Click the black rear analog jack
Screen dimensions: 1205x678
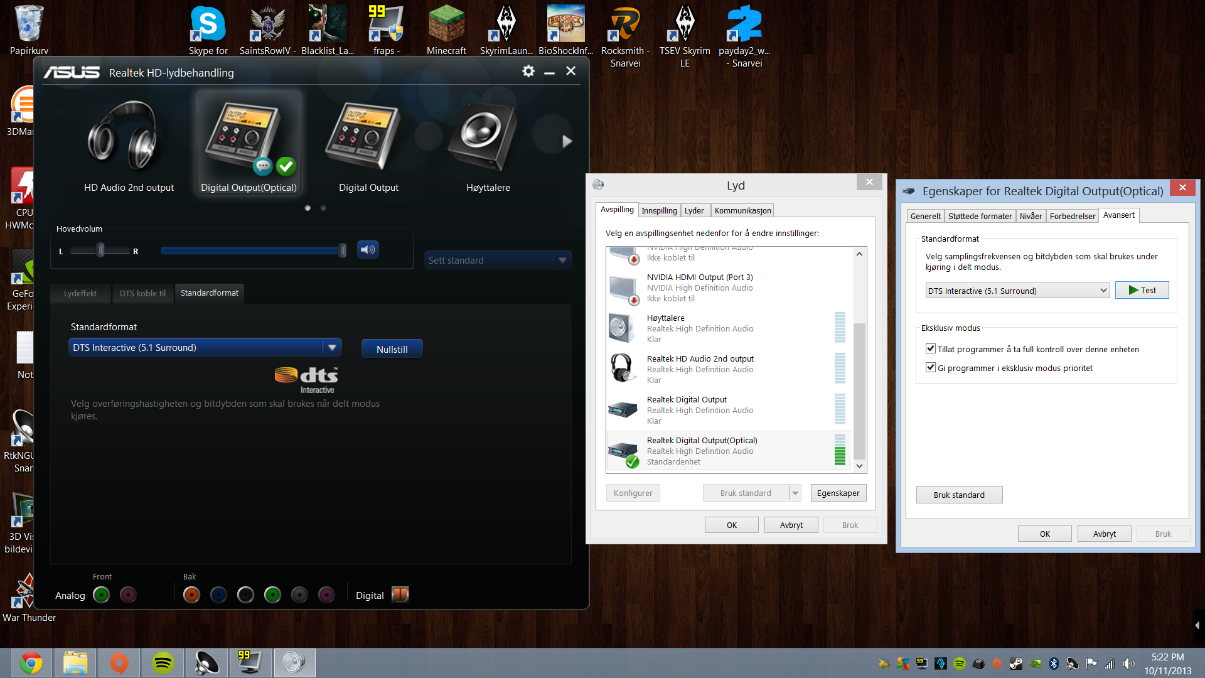(x=245, y=595)
